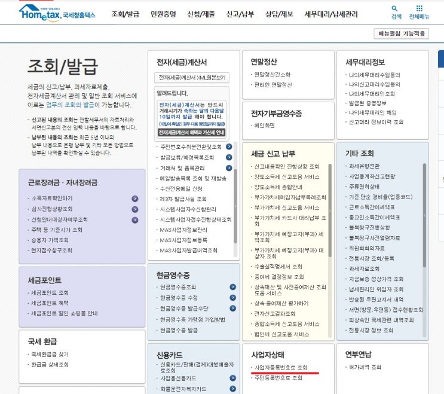Open 환급금 상세조회 link

pos(50,365)
